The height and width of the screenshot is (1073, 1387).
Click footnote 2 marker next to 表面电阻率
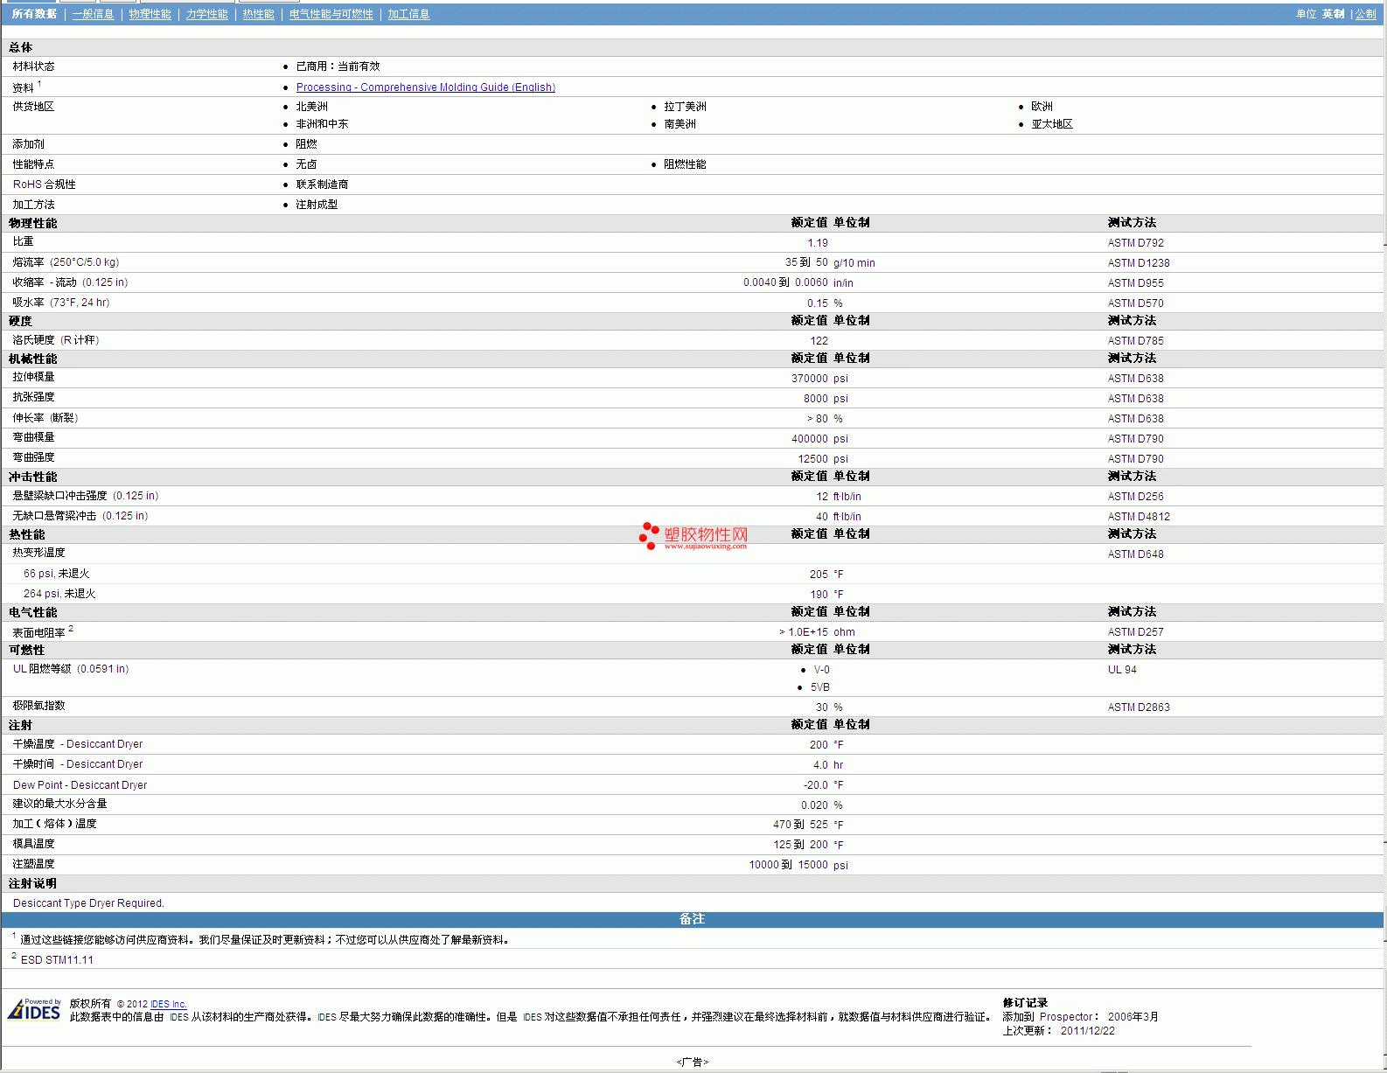coord(71,629)
